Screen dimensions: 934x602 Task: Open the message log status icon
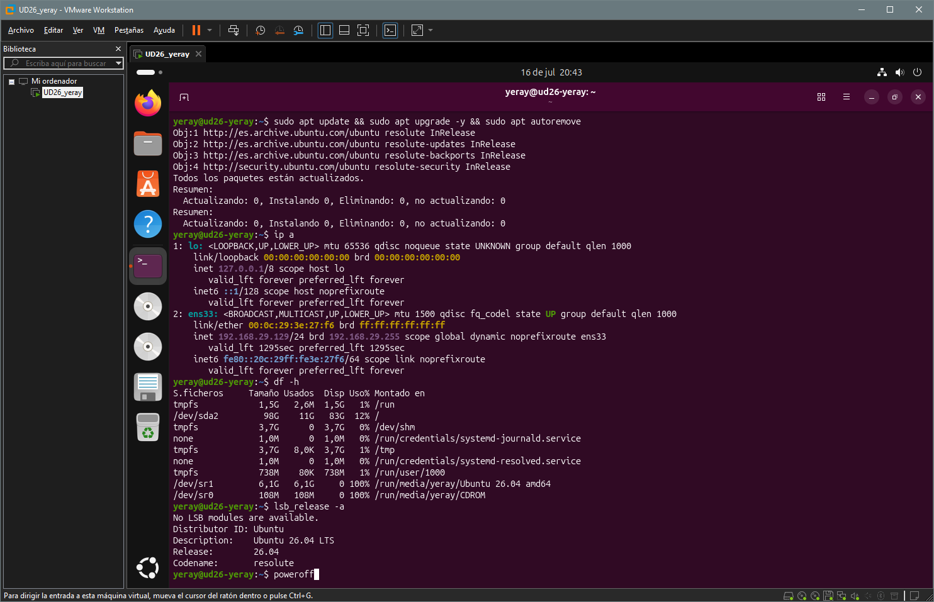pyautogui.click(x=915, y=596)
